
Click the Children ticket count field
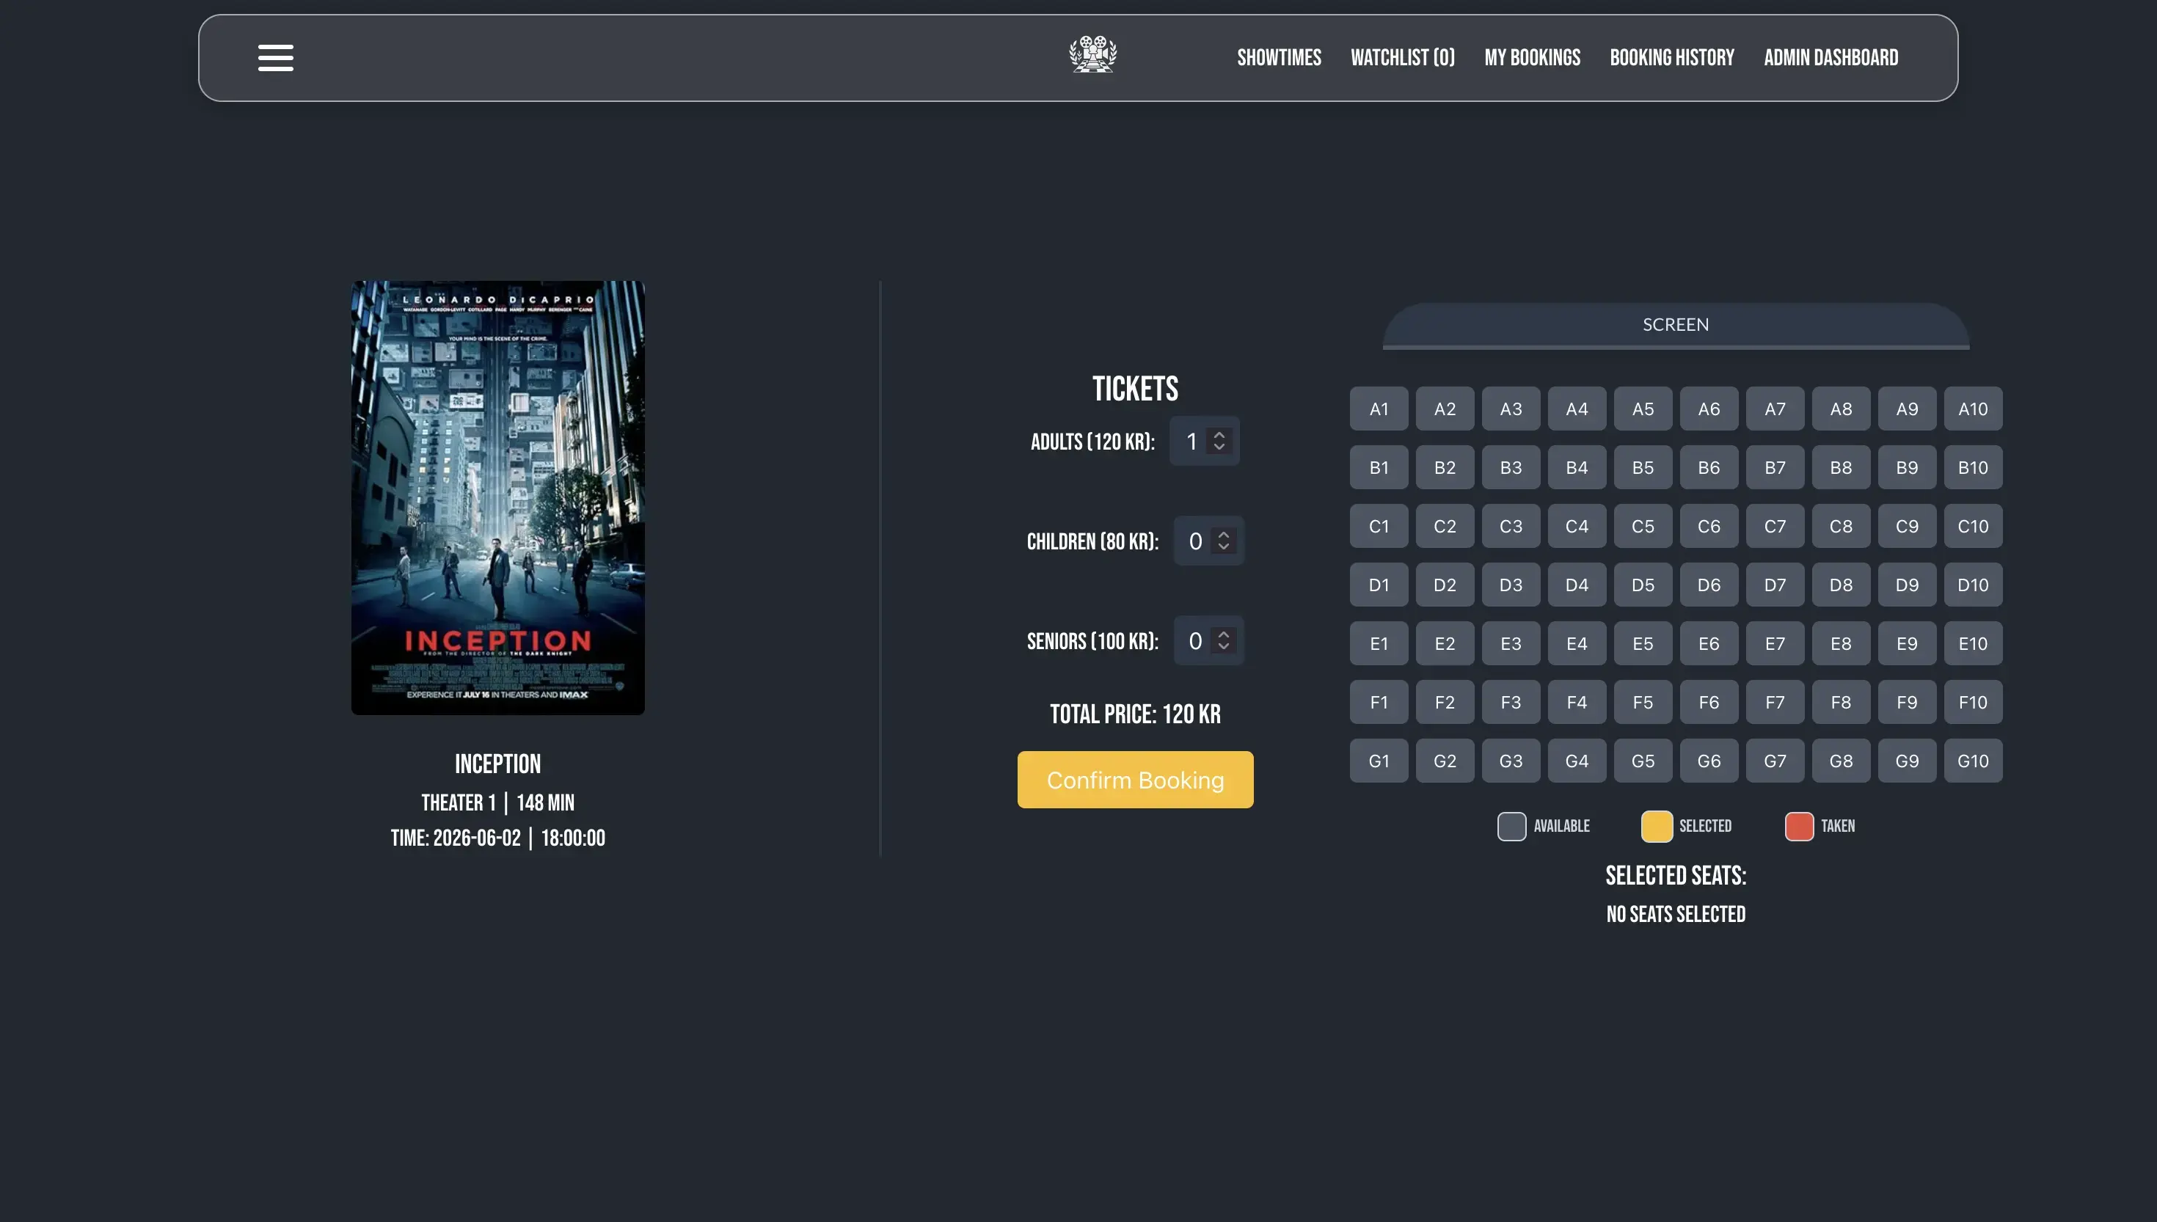coord(1208,541)
